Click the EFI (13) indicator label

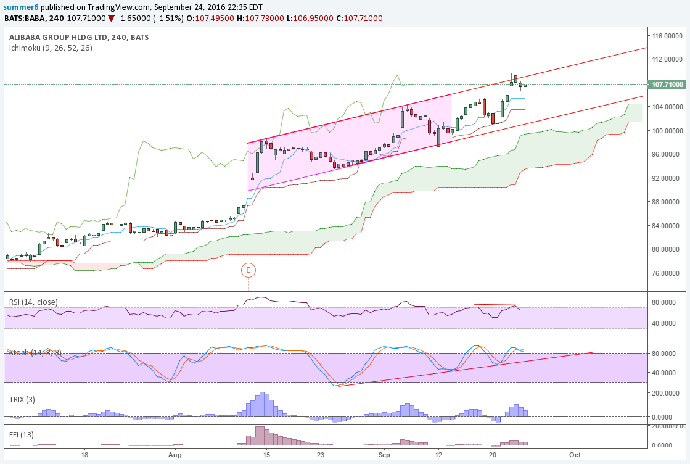[x=22, y=435]
